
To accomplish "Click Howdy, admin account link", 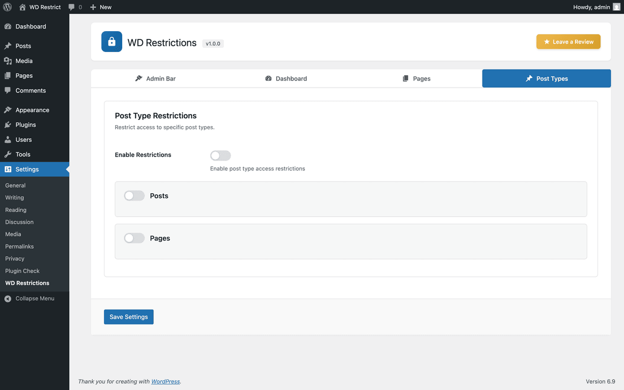I will (597, 7).
